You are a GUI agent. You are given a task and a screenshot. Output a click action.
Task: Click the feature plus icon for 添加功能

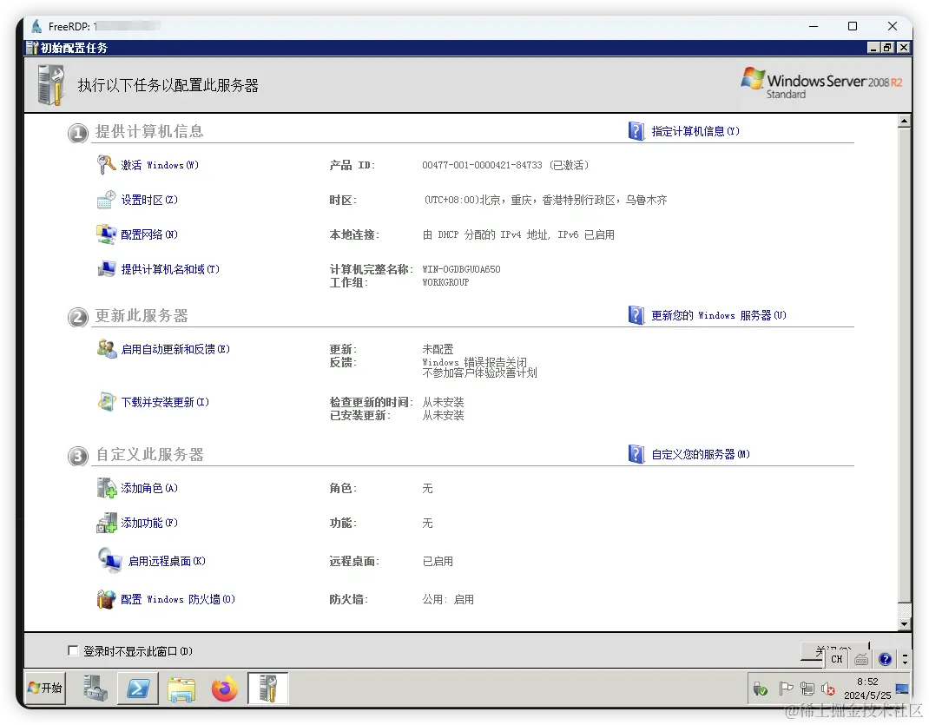(x=107, y=523)
